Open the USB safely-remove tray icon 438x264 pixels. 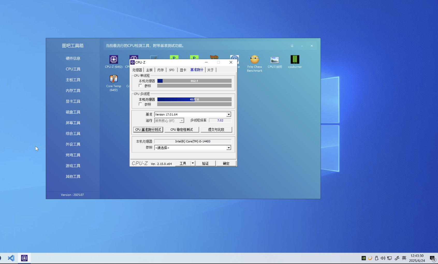pyautogui.click(x=377, y=258)
